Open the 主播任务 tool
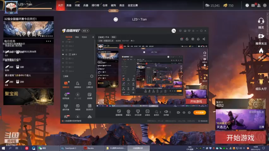Viewport: 269px width, 151px height. pos(89,85)
